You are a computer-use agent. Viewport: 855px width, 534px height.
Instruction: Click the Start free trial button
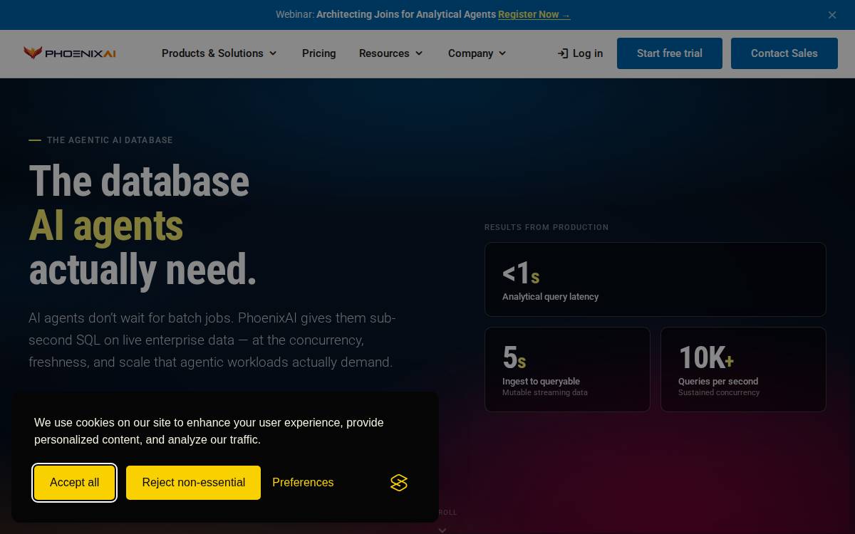[x=670, y=53]
